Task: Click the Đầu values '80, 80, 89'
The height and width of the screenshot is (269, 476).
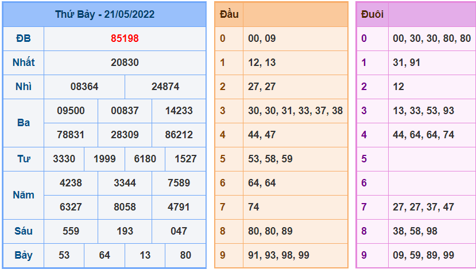Action: click(270, 231)
